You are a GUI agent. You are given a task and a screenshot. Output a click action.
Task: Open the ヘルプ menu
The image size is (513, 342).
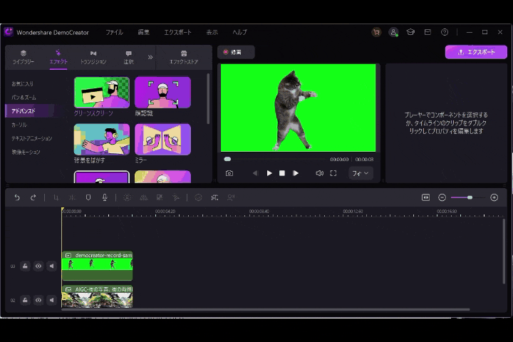240,32
